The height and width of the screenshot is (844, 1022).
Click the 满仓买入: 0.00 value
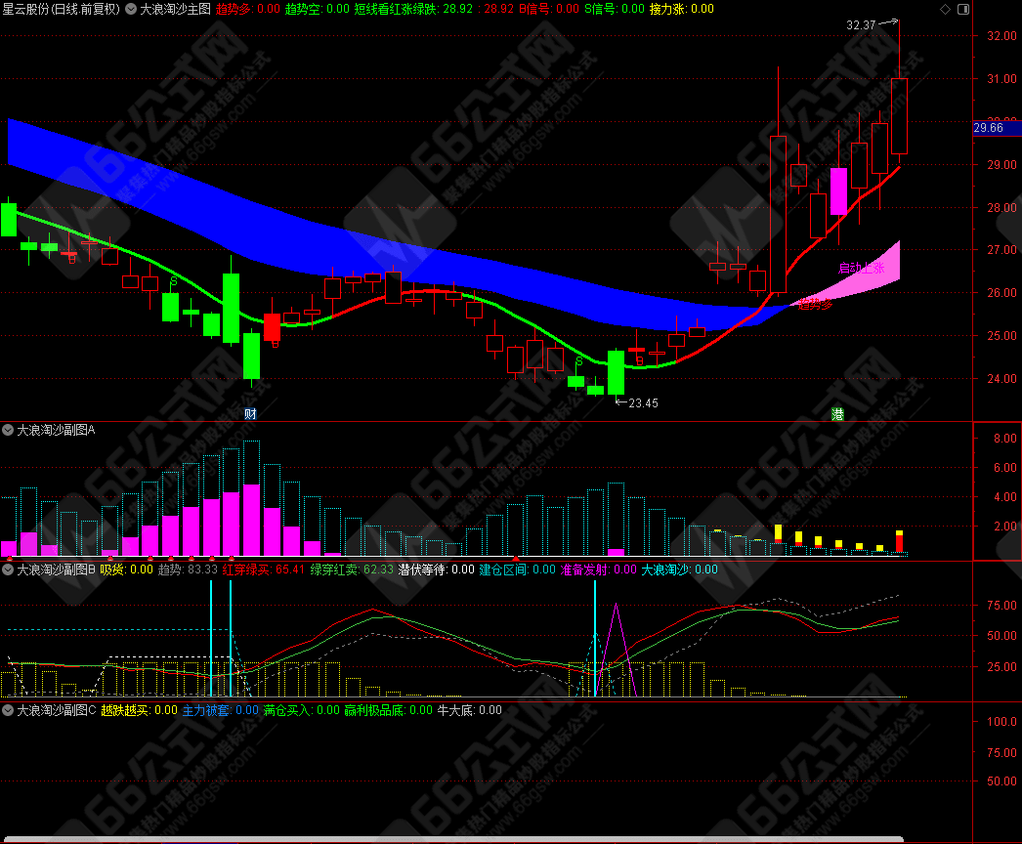[x=302, y=710]
